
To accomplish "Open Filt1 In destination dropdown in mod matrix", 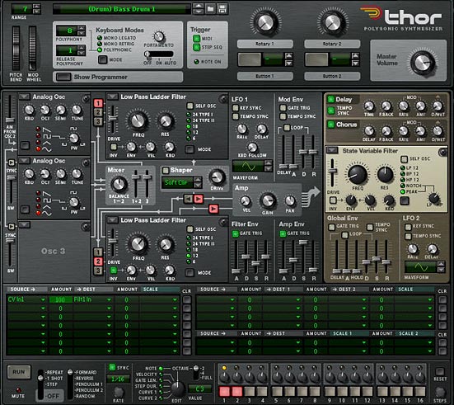I will pos(109,299).
